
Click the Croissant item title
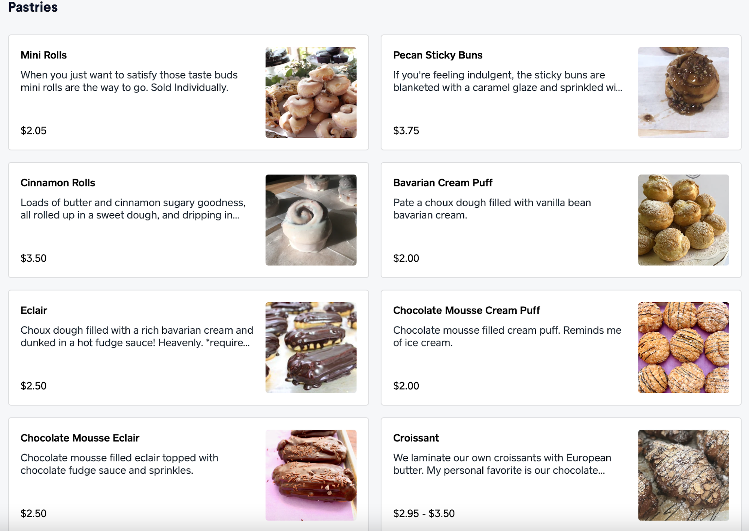[x=416, y=438]
